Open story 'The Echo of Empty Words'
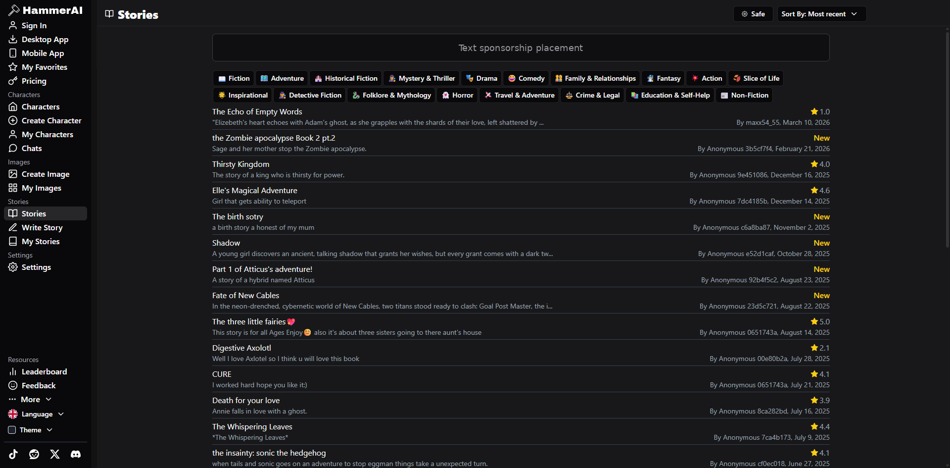Viewport: 950px width, 468px height. pyautogui.click(x=521, y=117)
